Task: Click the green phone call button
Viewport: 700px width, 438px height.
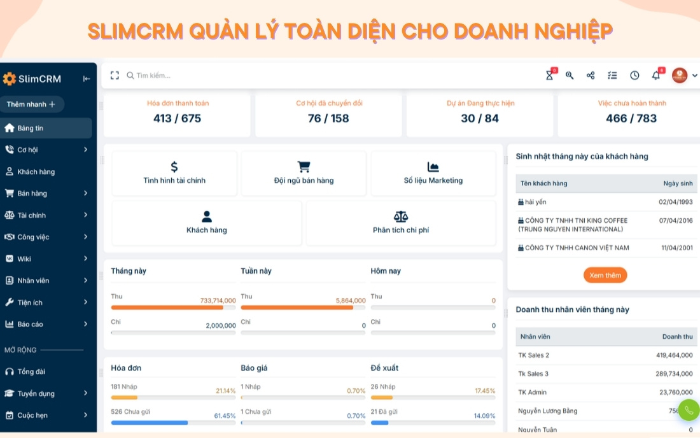Action: 689,410
